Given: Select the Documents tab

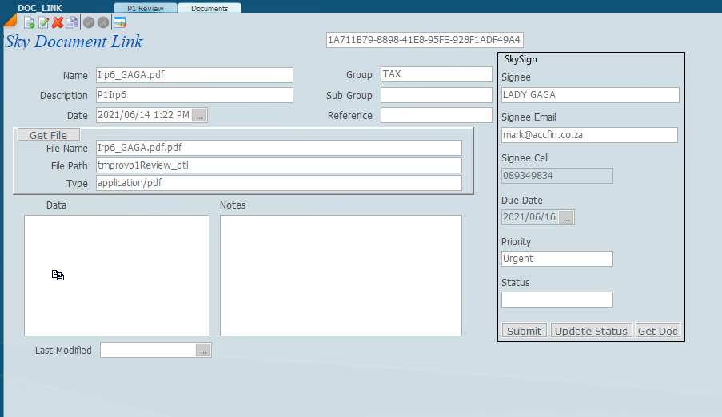Looking at the screenshot, I should (209, 8).
